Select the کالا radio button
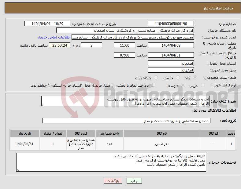Screen dimensions: 241x189 click(x=195, y=78)
